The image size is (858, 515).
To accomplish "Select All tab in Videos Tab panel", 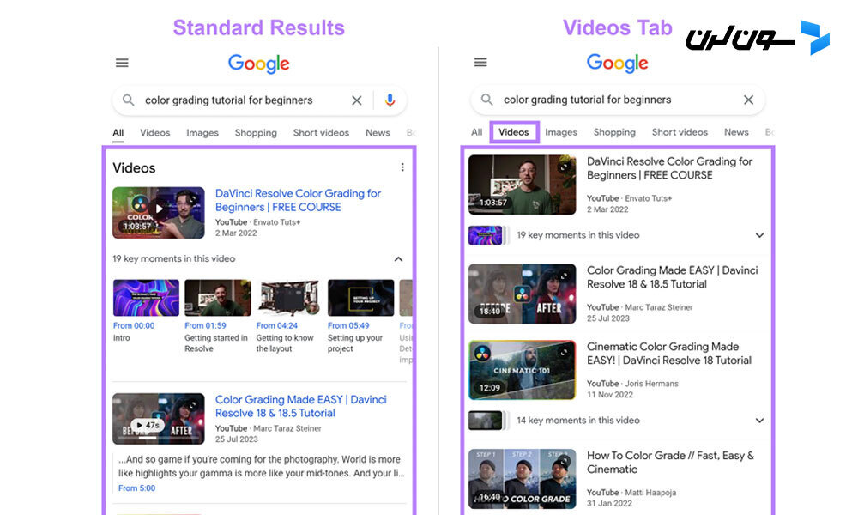I will click(476, 132).
